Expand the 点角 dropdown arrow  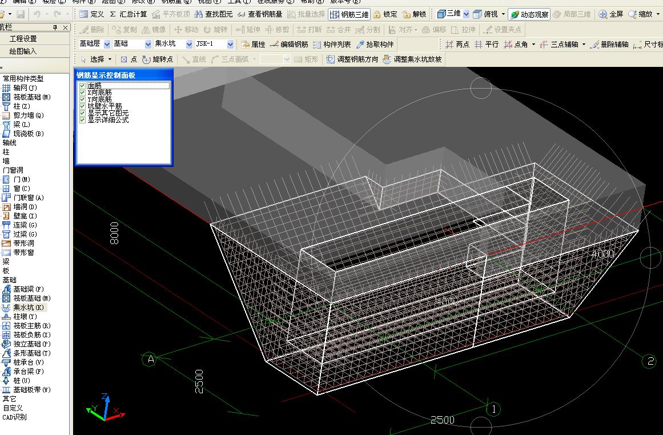tap(533, 45)
